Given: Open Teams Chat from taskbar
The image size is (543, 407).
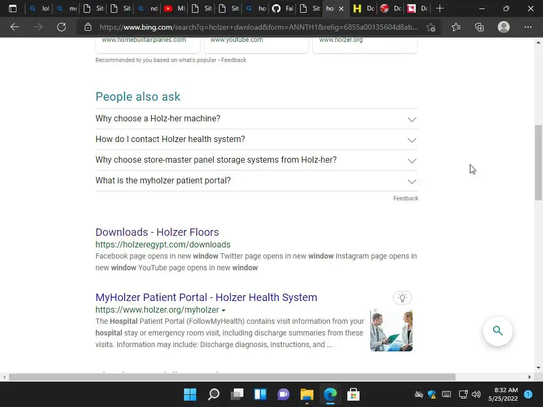Looking at the screenshot, I should [x=283, y=394].
